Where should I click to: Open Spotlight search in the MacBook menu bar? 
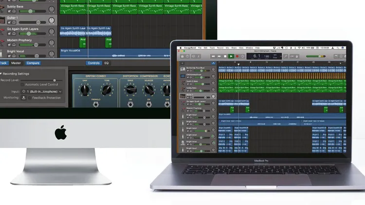point(338,48)
